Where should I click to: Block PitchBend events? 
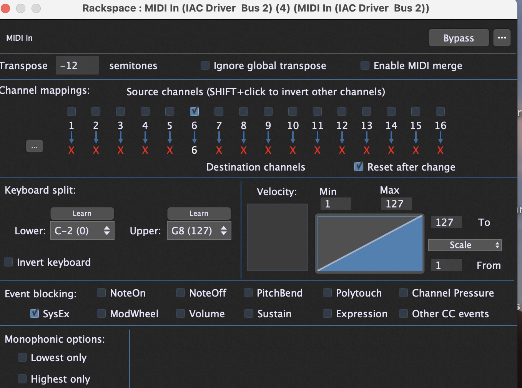[x=248, y=293]
